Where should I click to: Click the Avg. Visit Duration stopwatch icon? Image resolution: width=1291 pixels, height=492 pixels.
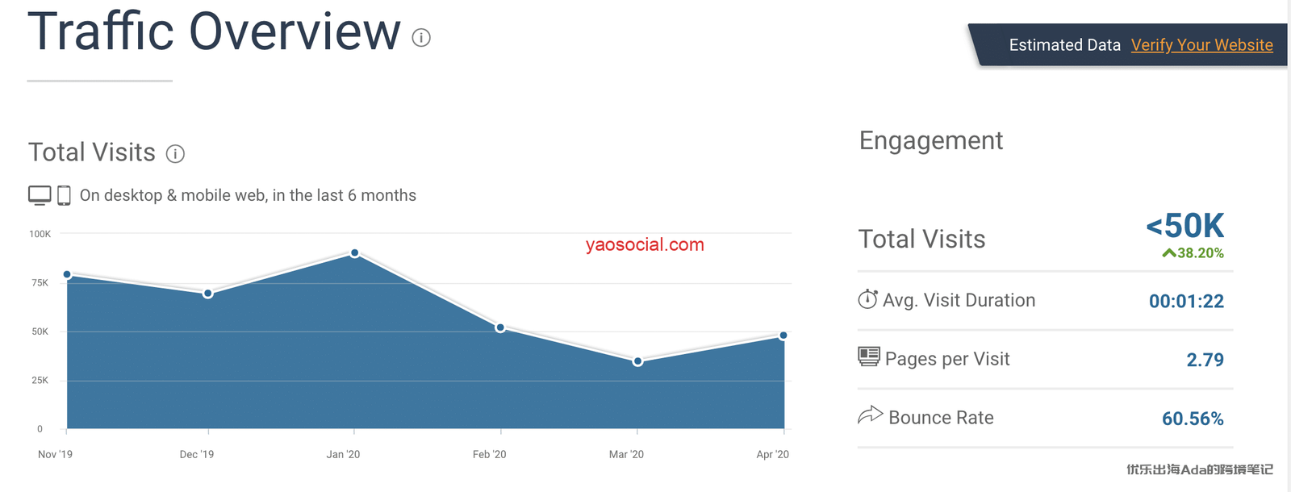pos(867,299)
